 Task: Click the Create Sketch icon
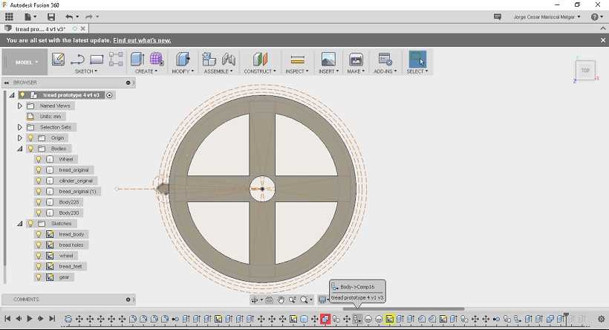click(58, 59)
